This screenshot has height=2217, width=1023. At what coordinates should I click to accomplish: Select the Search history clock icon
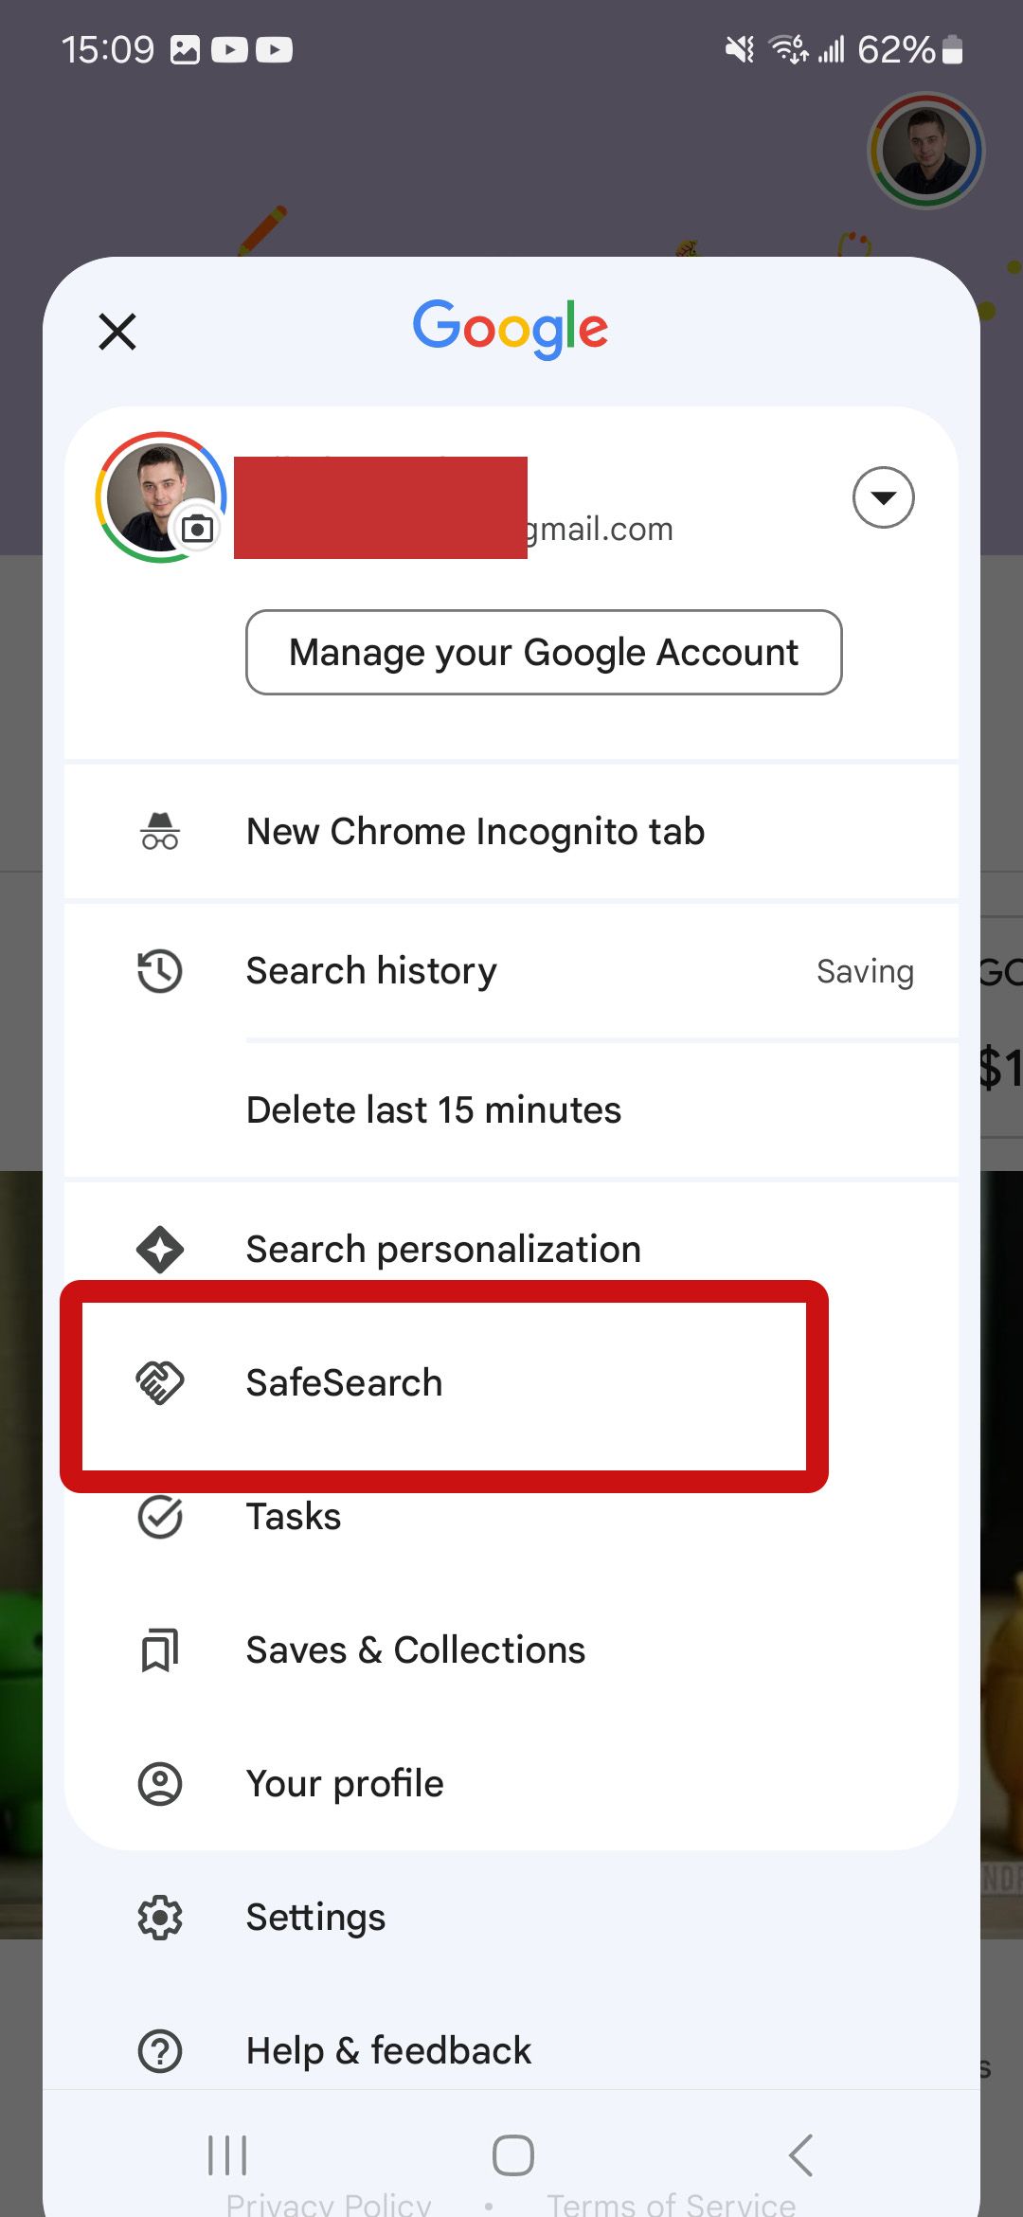pyautogui.click(x=160, y=970)
